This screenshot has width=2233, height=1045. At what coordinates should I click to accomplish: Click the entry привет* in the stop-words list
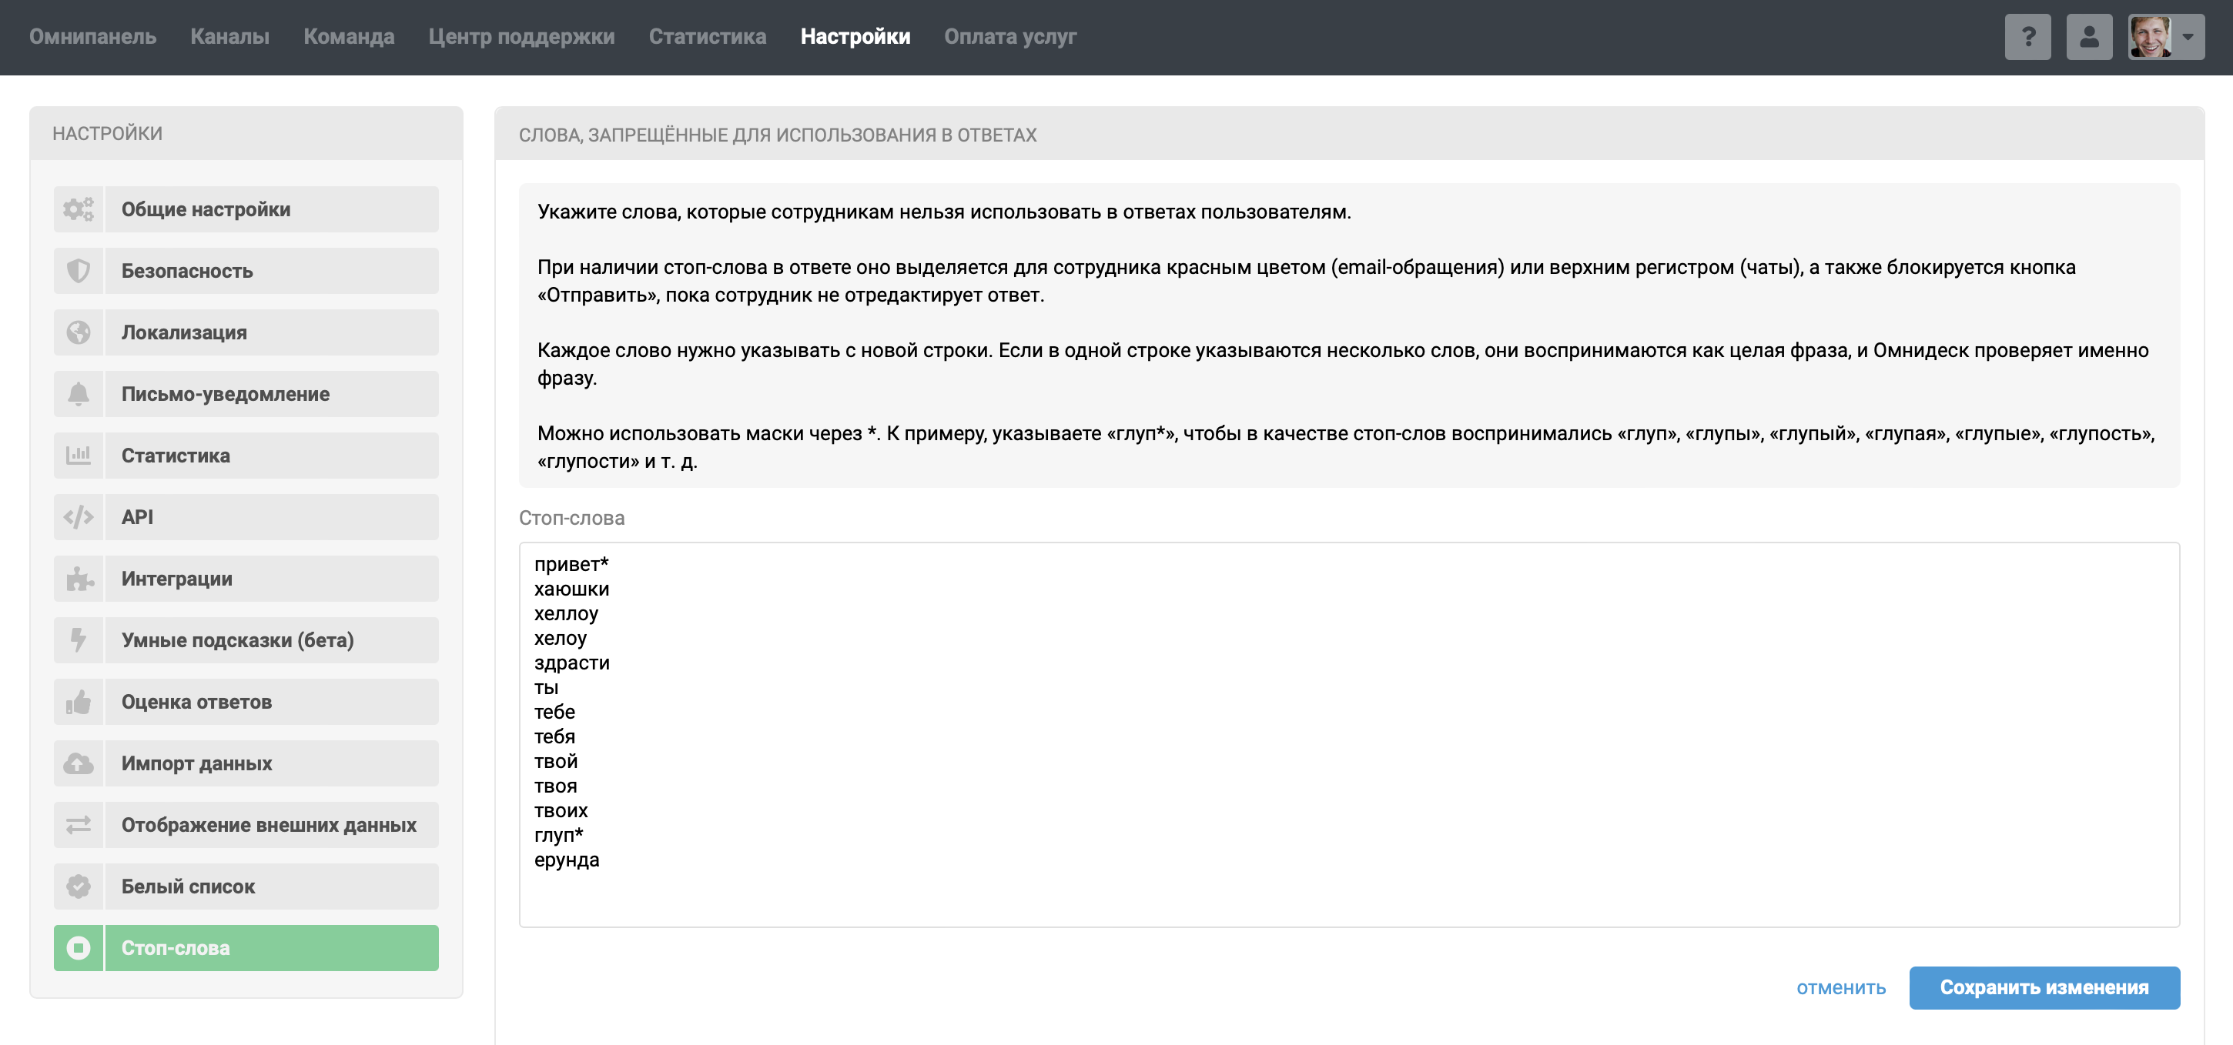tap(571, 563)
